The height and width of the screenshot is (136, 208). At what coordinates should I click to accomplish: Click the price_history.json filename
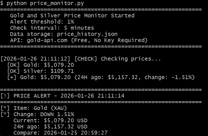[x=87, y=34]
